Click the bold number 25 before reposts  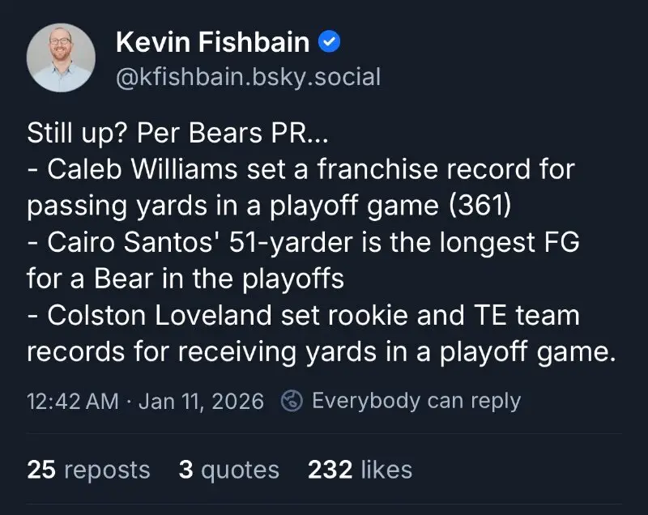click(x=40, y=470)
